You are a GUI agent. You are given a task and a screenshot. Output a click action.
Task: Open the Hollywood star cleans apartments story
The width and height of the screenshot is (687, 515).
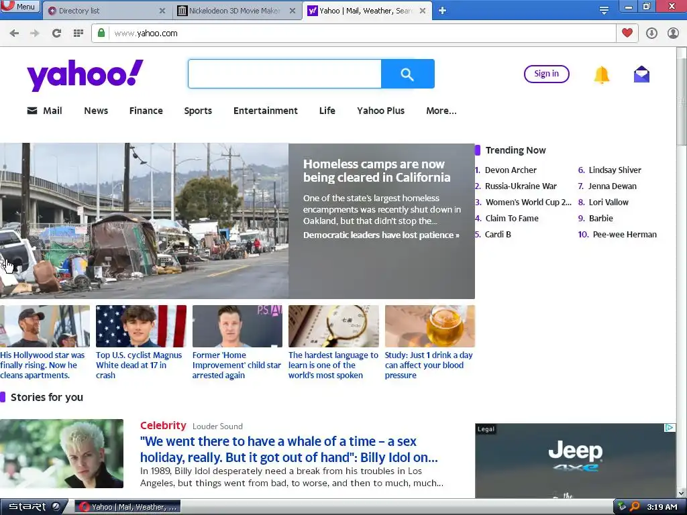click(x=42, y=365)
